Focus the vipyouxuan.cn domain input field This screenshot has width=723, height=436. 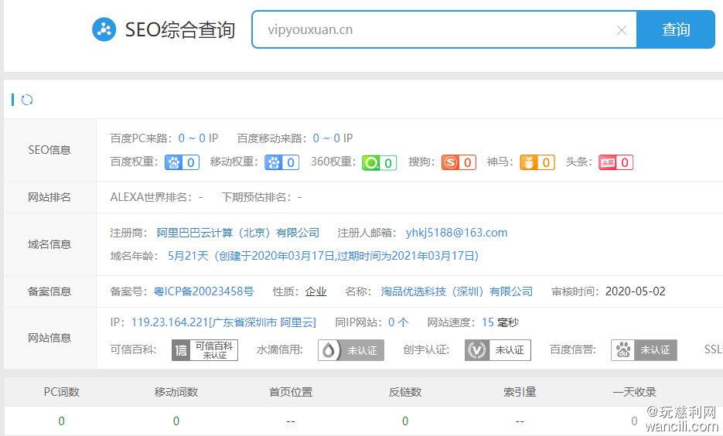coord(442,29)
